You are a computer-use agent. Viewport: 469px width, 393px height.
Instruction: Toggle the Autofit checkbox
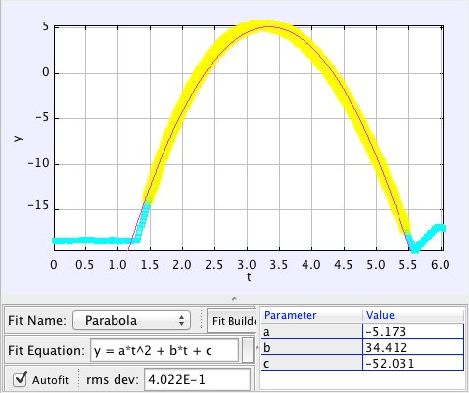point(20,379)
